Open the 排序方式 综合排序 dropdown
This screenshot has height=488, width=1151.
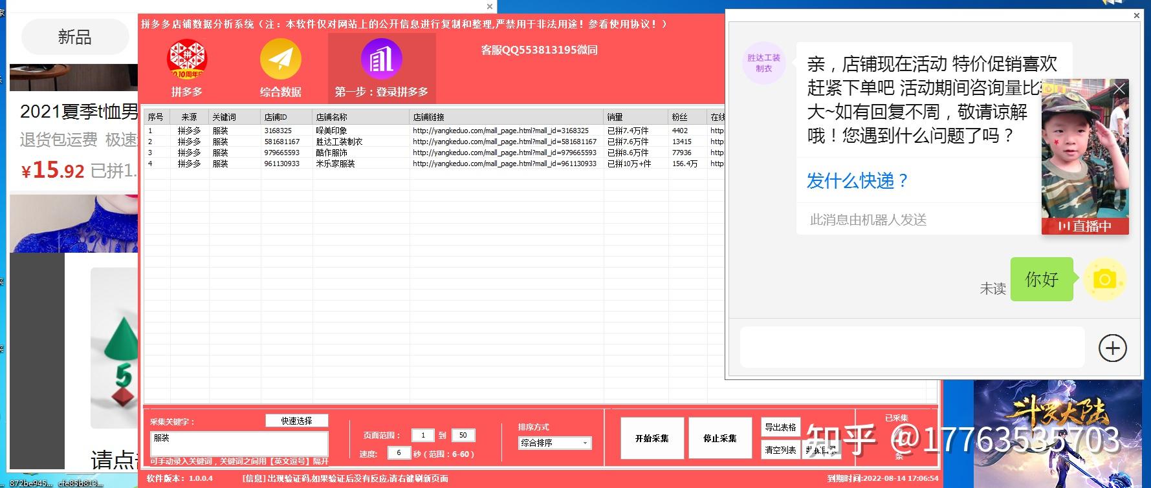[x=554, y=443]
